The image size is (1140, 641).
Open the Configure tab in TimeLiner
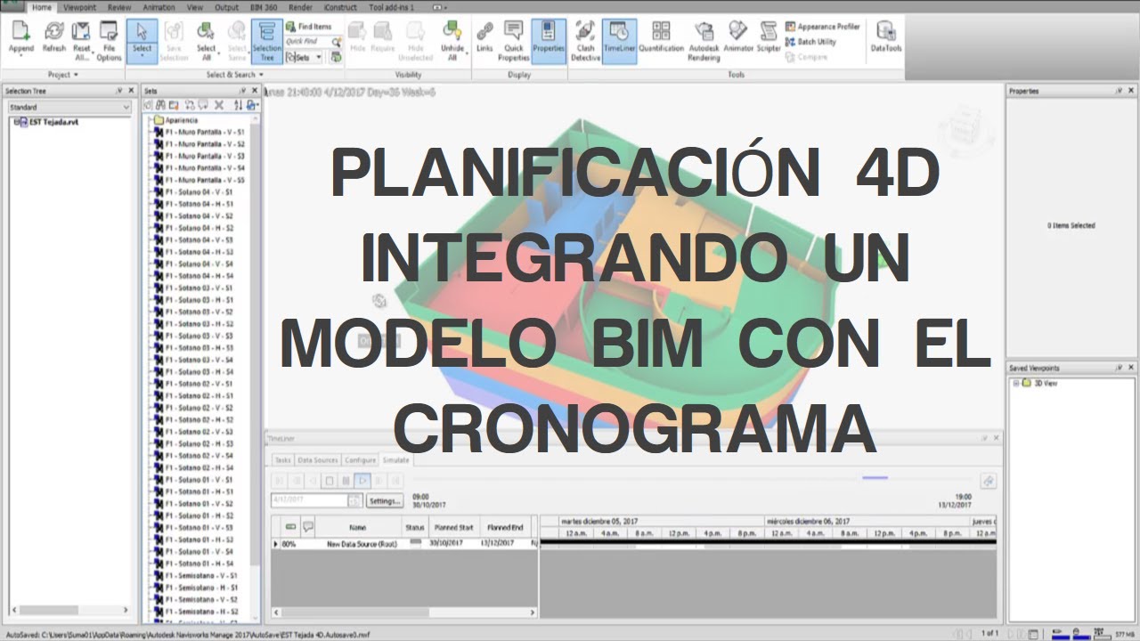[361, 460]
